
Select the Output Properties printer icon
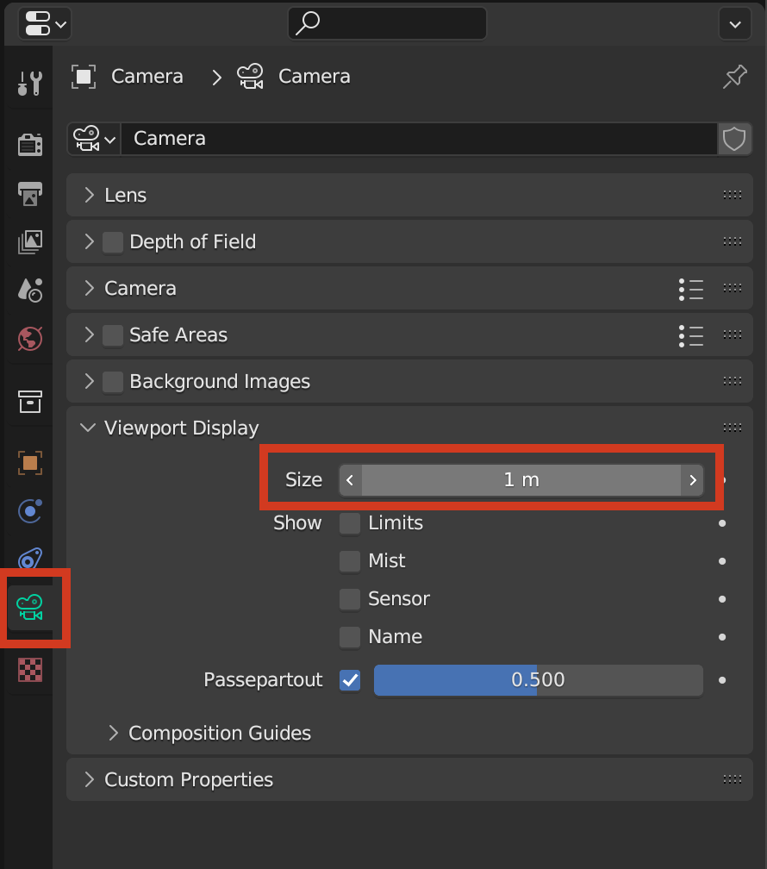pos(28,194)
